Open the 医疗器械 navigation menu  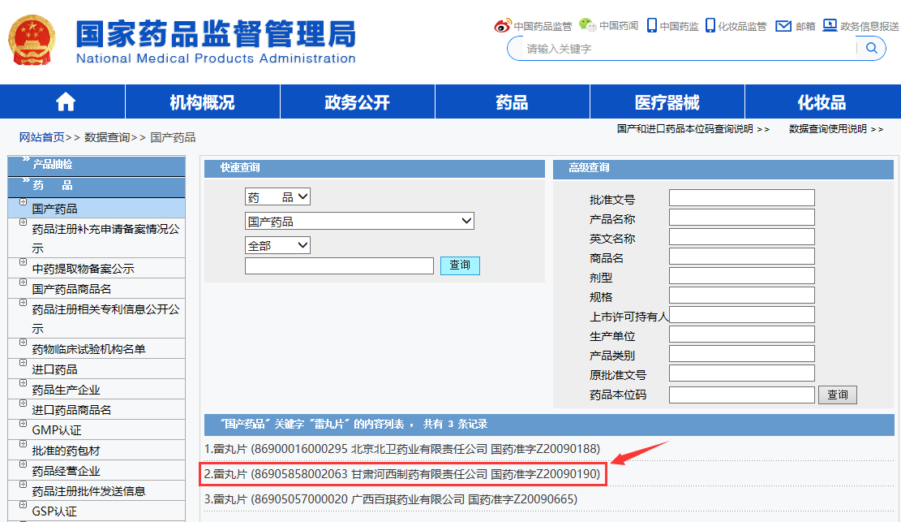click(x=667, y=102)
